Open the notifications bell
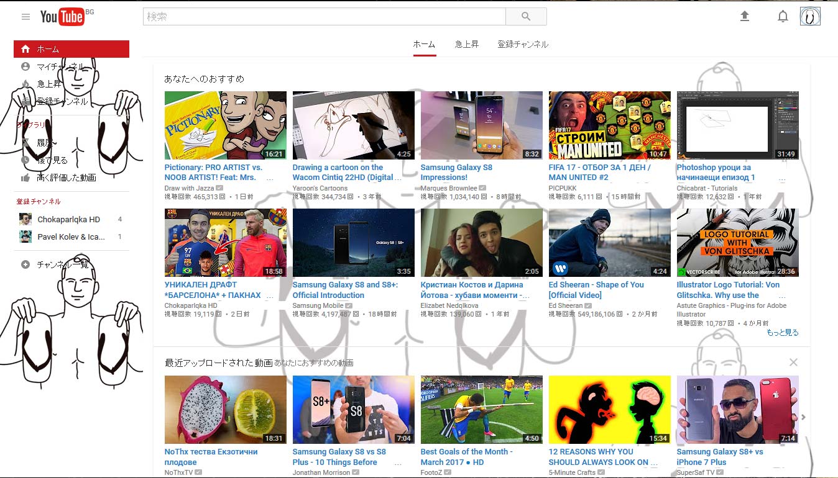This screenshot has width=838, height=478. click(x=783, y=17)
